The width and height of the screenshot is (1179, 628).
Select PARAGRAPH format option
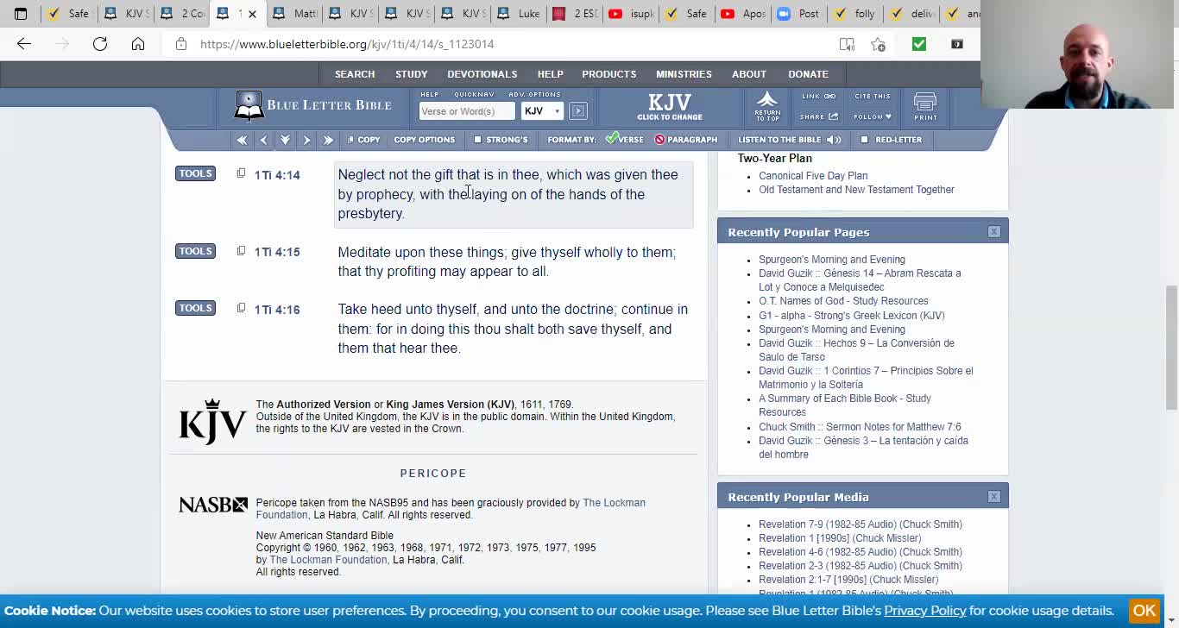[x=686, y=140]
